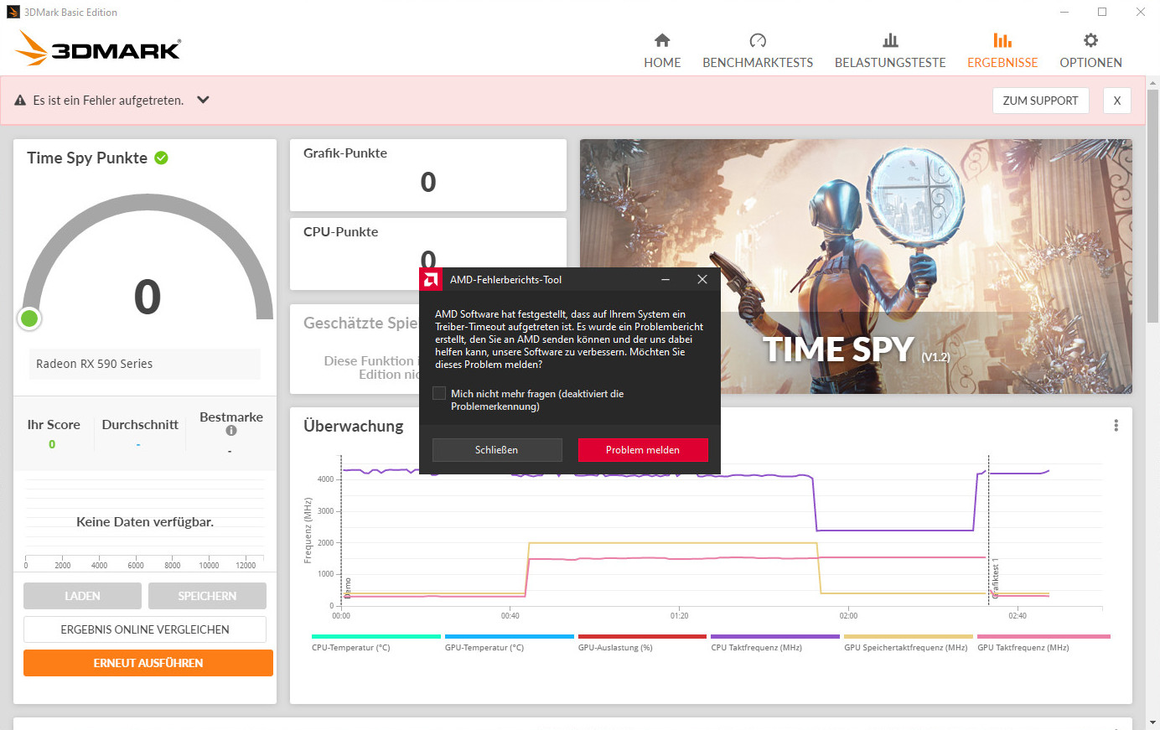This screenshot has width=1160, height=730.
Task: Click ERNEUT AUSFÜHREN button
Action: pos(148,663)
